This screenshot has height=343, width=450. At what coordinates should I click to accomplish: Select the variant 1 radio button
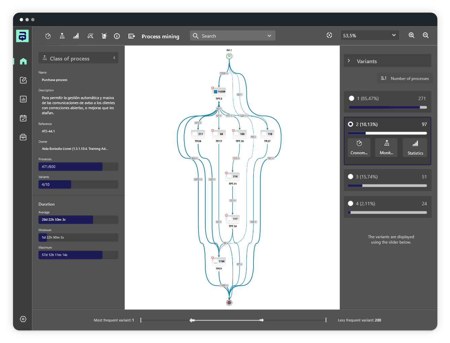tap(351, 98)
